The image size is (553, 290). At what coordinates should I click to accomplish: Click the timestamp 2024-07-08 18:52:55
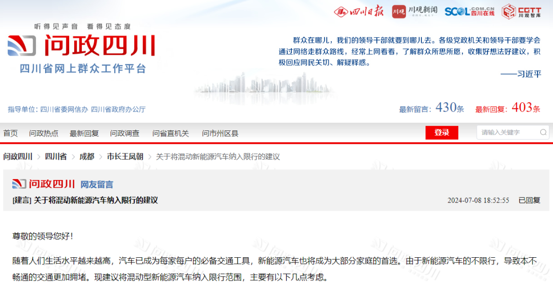coord(478,200)
